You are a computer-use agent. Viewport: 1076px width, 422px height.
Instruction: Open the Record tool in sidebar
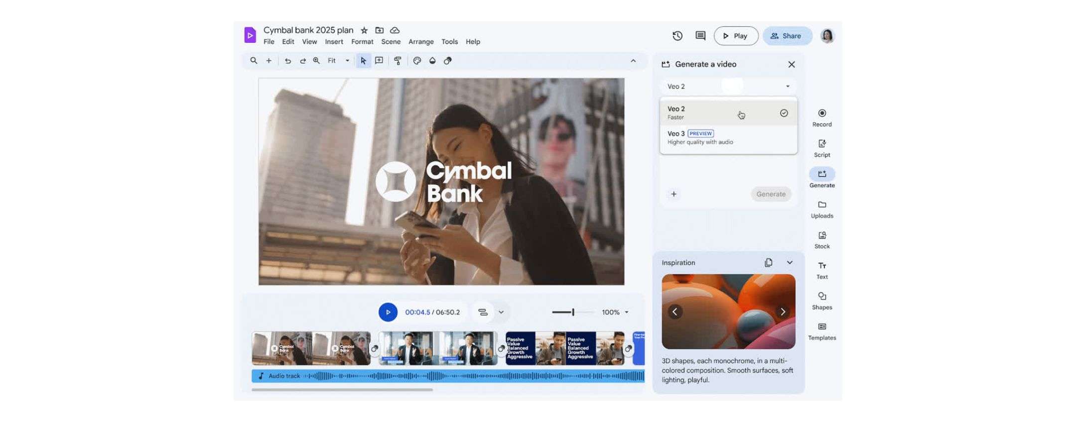pyautogui.click(x=822, y=118)
